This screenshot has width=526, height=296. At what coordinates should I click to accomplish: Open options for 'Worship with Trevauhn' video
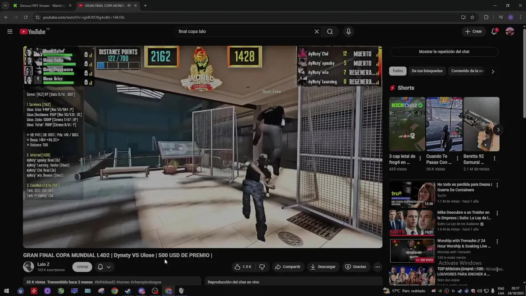tap(497, 241)
